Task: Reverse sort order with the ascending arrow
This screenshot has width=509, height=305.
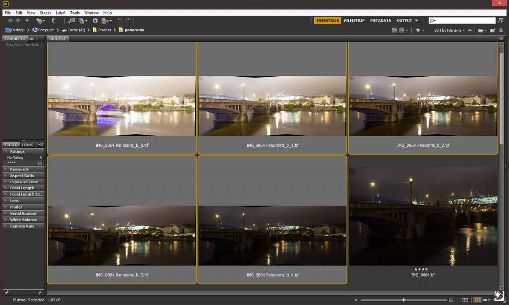Action: point(469,30)
